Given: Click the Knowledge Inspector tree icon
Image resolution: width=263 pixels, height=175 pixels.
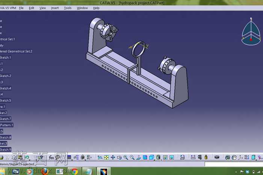Looking at the screenshot, I should pyautogui.click(x=76, y=157).
